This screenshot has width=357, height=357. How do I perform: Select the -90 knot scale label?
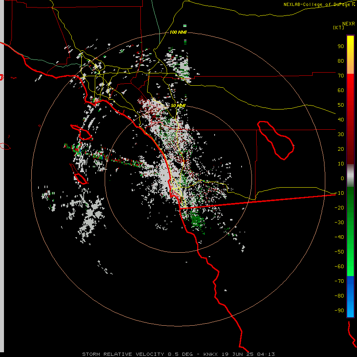[x=339, y=311]
